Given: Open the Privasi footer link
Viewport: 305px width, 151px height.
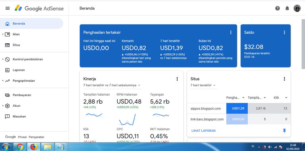Looking at the screenshot, I should pos(22,137).
